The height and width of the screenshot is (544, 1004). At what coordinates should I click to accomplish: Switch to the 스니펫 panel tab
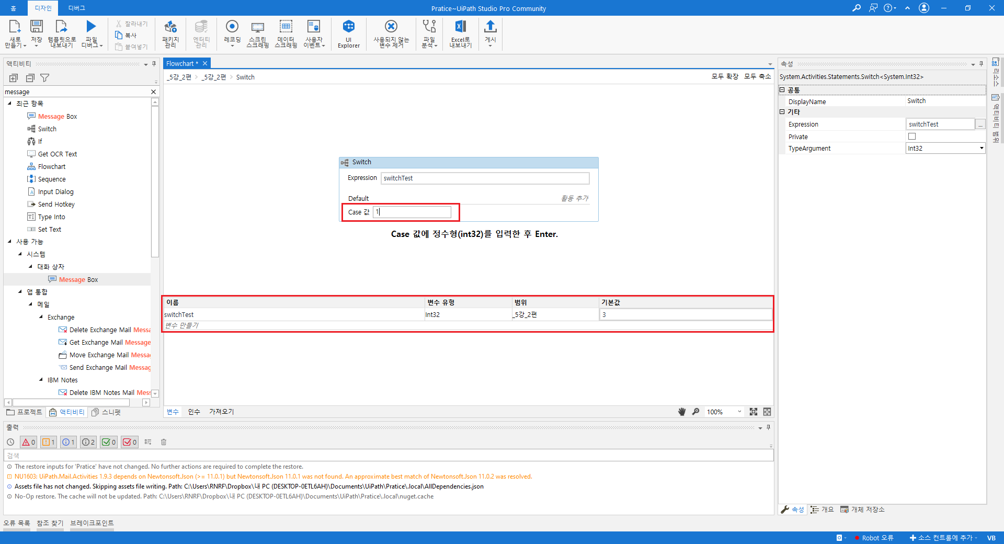[x=106, y=412]
